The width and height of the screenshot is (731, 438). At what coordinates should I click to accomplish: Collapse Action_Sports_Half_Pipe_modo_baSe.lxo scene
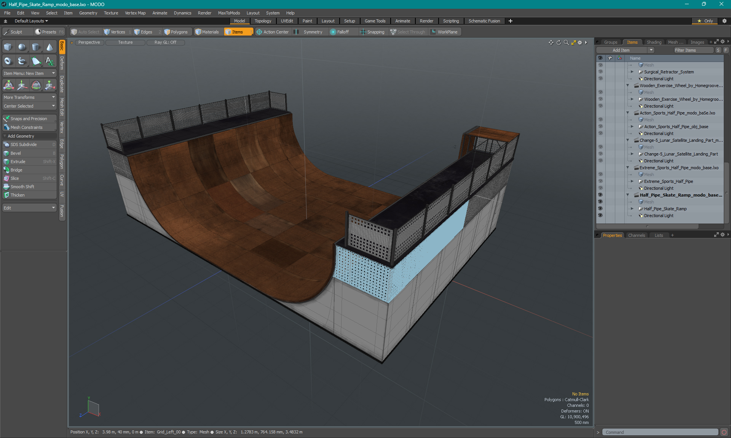click(x=628, y=113)
